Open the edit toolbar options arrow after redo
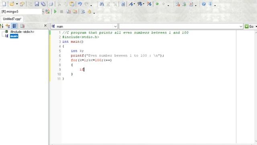 click(x=91, y=5)
